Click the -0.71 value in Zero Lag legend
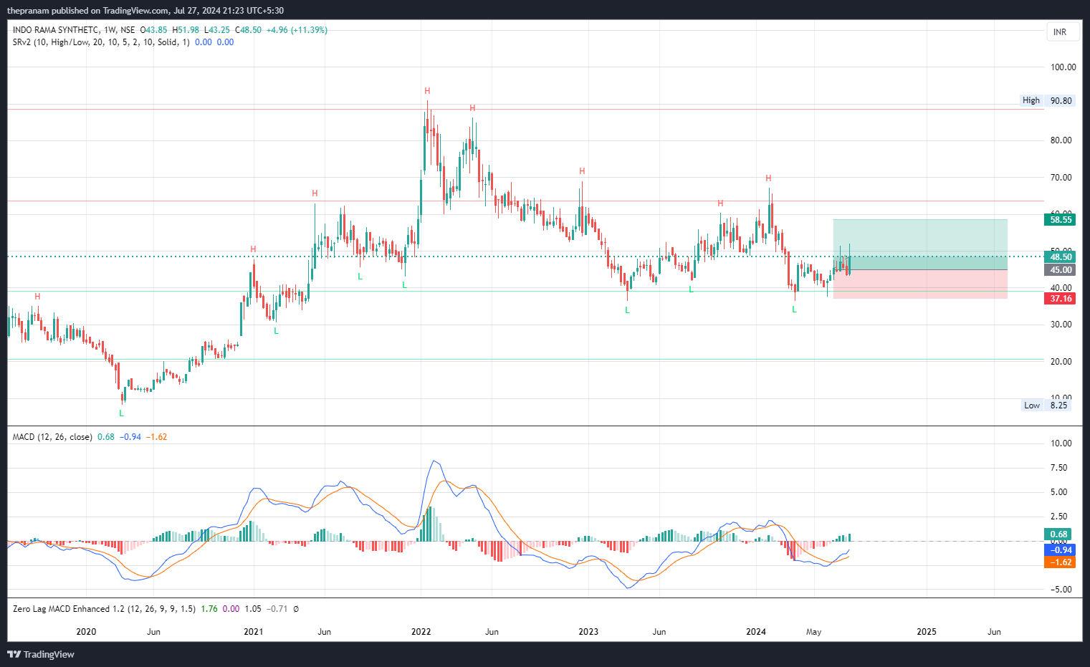The height and width of the screenshot is (667, 1090). [277, 609]
